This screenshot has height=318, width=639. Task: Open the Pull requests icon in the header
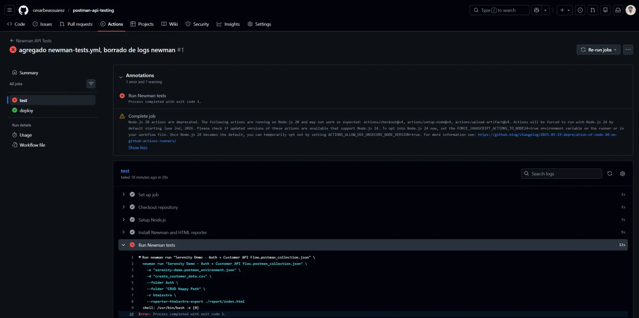593,10
